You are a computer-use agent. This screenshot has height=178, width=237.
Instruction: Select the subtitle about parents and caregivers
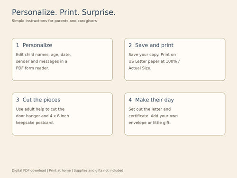(54, 21)
